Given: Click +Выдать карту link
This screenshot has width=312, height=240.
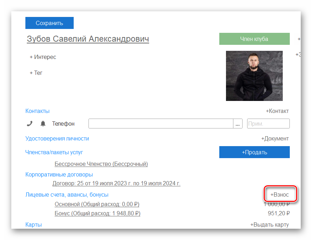Looking at the screenshot, I should click(x=269, y=224).
